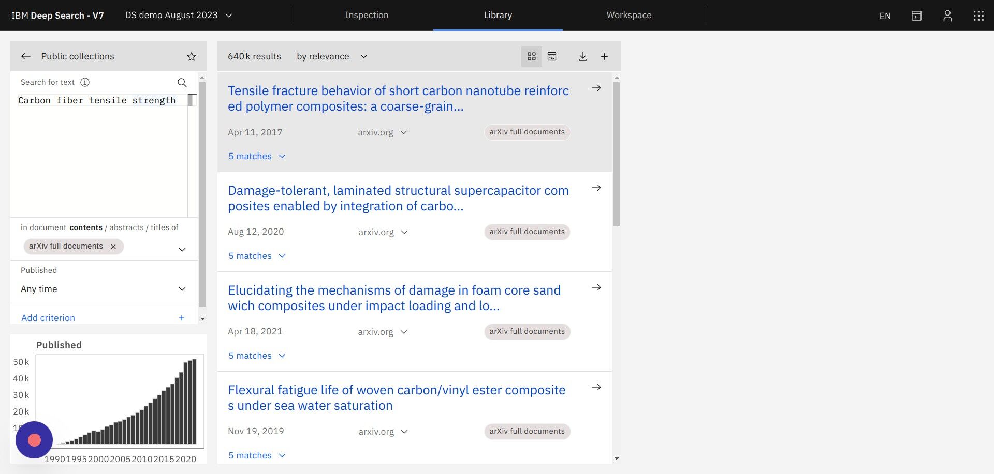Open Flexural fatigue life title

[x=397, y=398]
